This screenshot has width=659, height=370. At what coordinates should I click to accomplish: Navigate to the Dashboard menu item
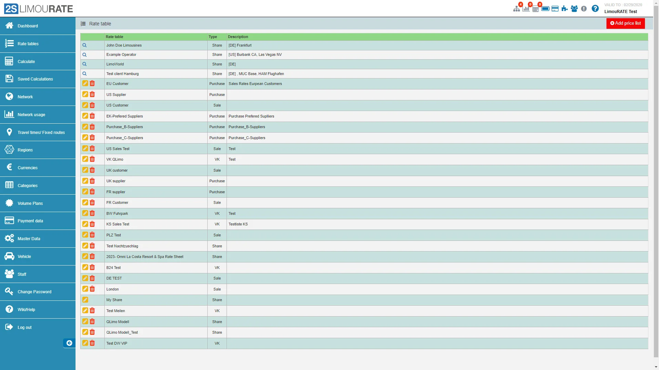coord(27,26)
